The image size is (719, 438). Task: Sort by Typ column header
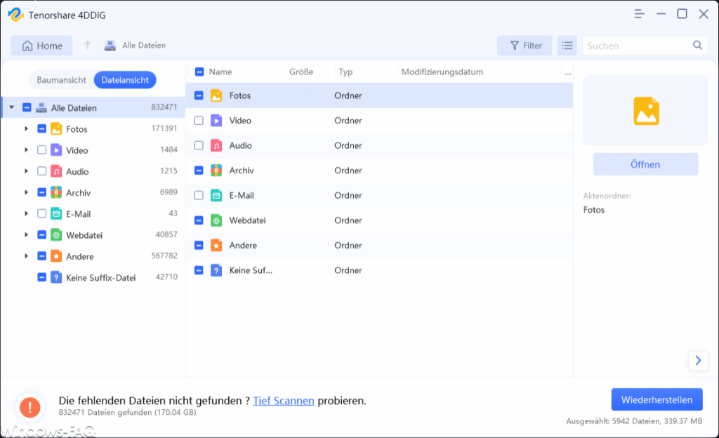pyautogui.click(x=345, y=72)
